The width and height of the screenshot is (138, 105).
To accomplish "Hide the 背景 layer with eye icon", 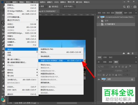I will (x=99, y=79).
